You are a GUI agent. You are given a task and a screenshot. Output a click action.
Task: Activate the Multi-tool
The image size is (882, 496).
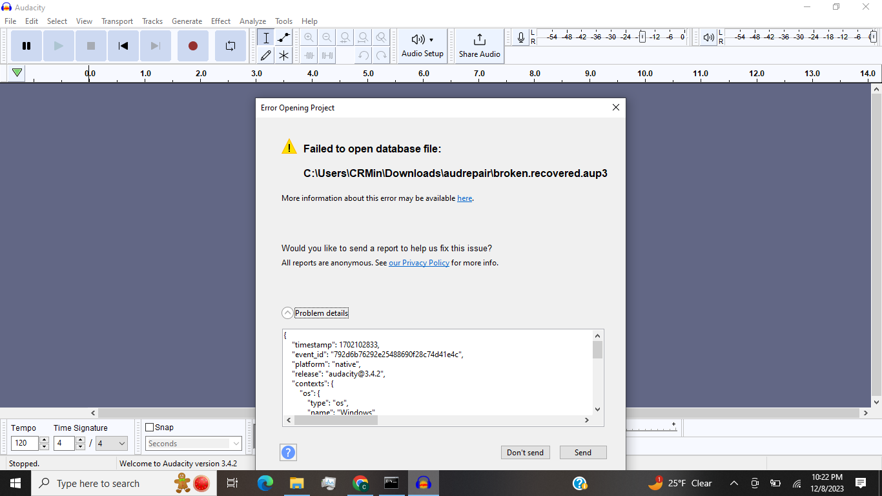(x=283, y=55)
